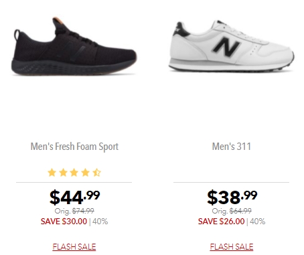Click the N logo on the white shoe
Viewport: 304px width, 255px height.
pos(226,47)
